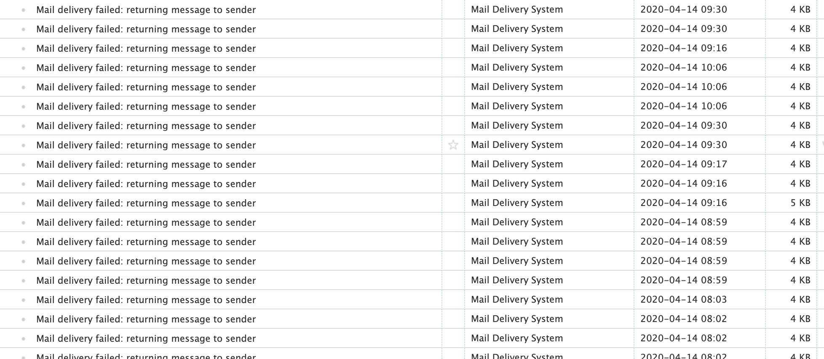
Task: Star the hovered 09:30 message
Action: (x=453, y=145)
